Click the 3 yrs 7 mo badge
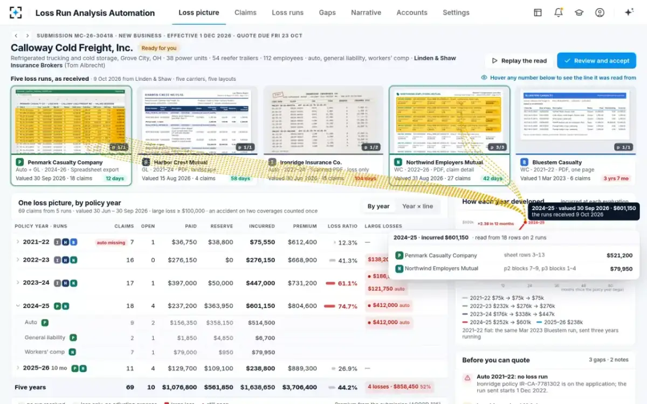 pyautogui.click(x=616, y=178)
